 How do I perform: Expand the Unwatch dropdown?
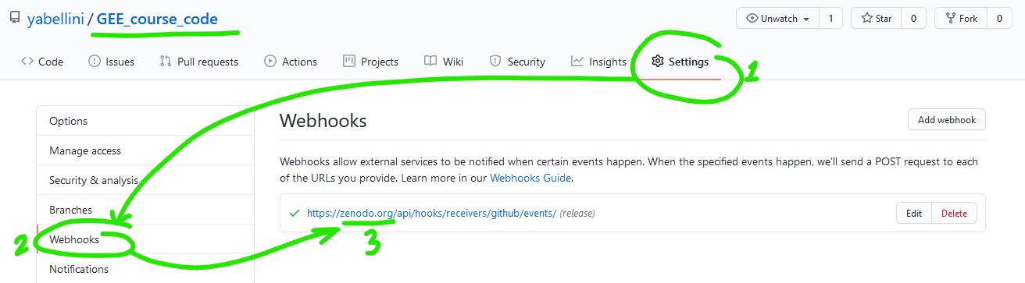pos(777,18)
